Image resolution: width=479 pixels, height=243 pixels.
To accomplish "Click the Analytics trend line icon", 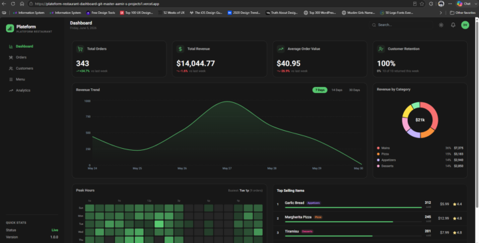I will (11, 90).
